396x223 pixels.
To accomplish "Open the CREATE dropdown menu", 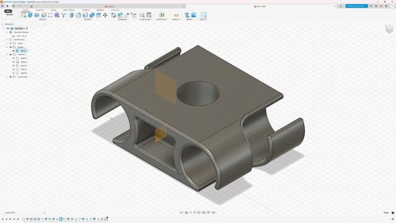I will [43, 19].
